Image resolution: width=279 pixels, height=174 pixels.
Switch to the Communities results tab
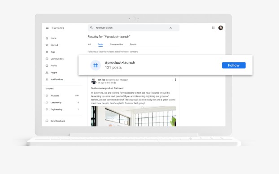pyautogui.click(x=116, y=44)
